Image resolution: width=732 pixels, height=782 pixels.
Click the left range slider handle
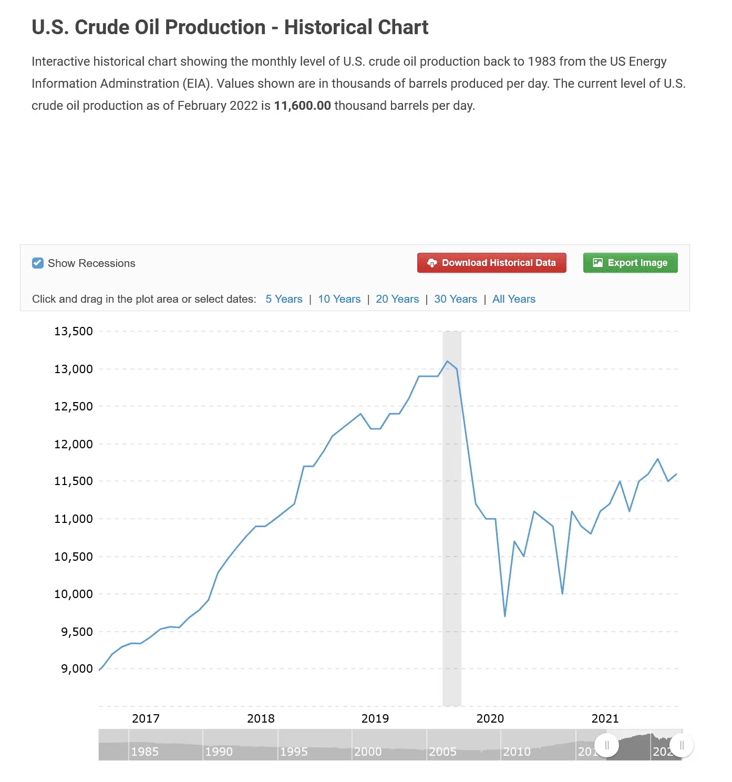point(607,745)
